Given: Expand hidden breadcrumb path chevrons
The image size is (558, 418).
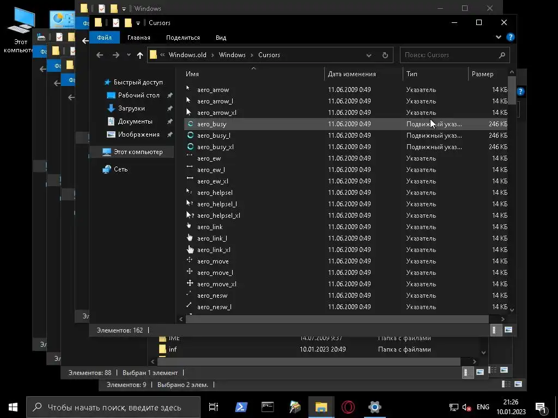Looking at the screenshot, I should 162,55.
